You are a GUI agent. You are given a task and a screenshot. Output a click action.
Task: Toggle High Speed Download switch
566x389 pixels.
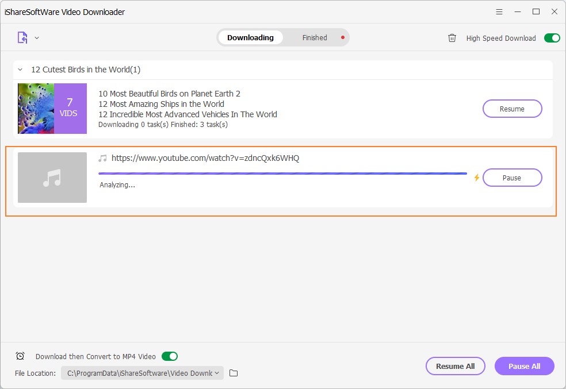point(552,38)
